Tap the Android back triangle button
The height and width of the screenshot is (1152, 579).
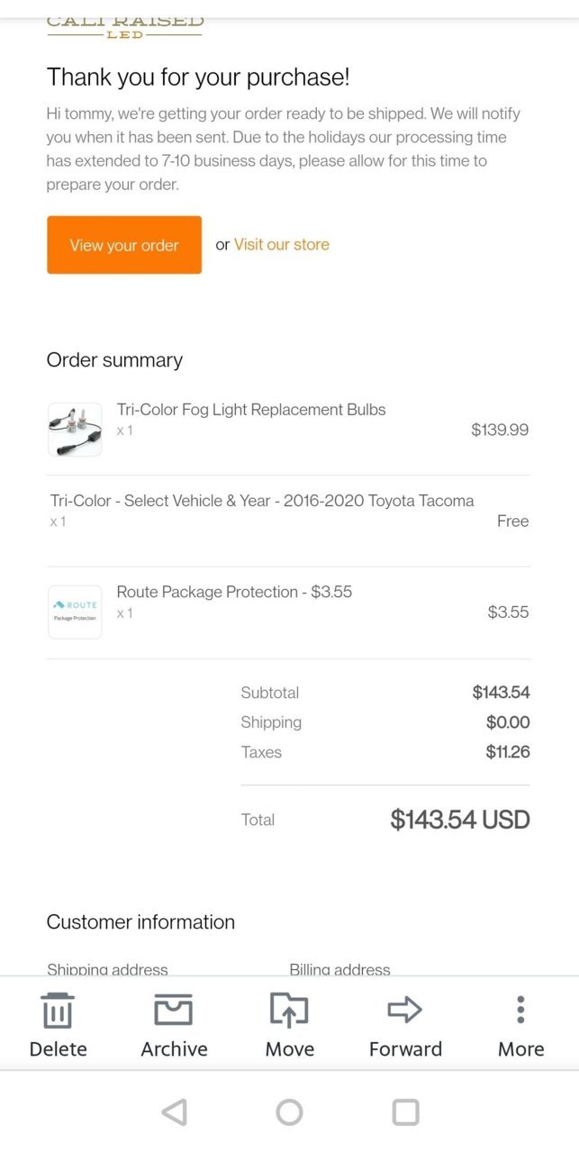[174, 1112]
